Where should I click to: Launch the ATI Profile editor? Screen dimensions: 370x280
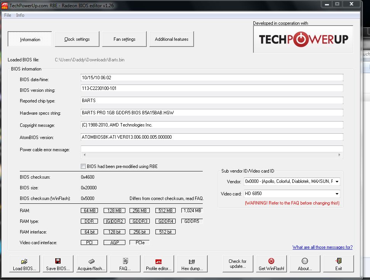coord(159,264)
